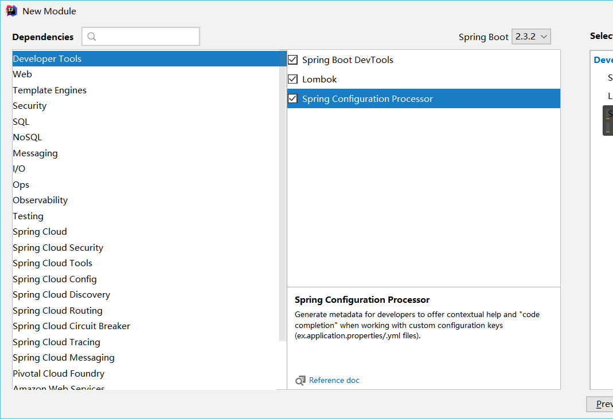Select the Template Engines category
This screenshot has width=613, height=419.
[146, 90]
